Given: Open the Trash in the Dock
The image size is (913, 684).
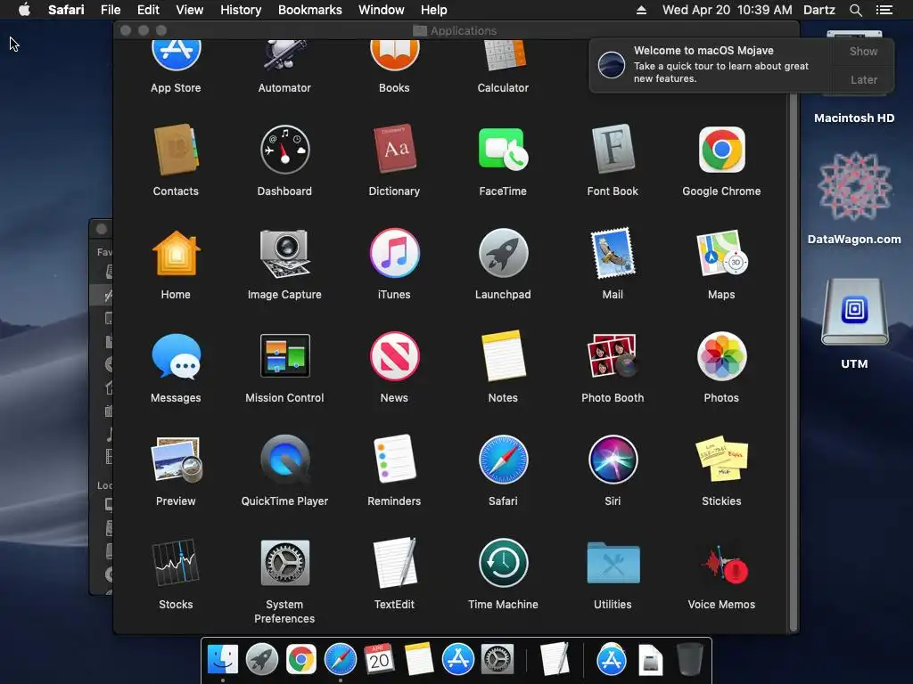Looking at the screenshot, I should pos(690,659).
